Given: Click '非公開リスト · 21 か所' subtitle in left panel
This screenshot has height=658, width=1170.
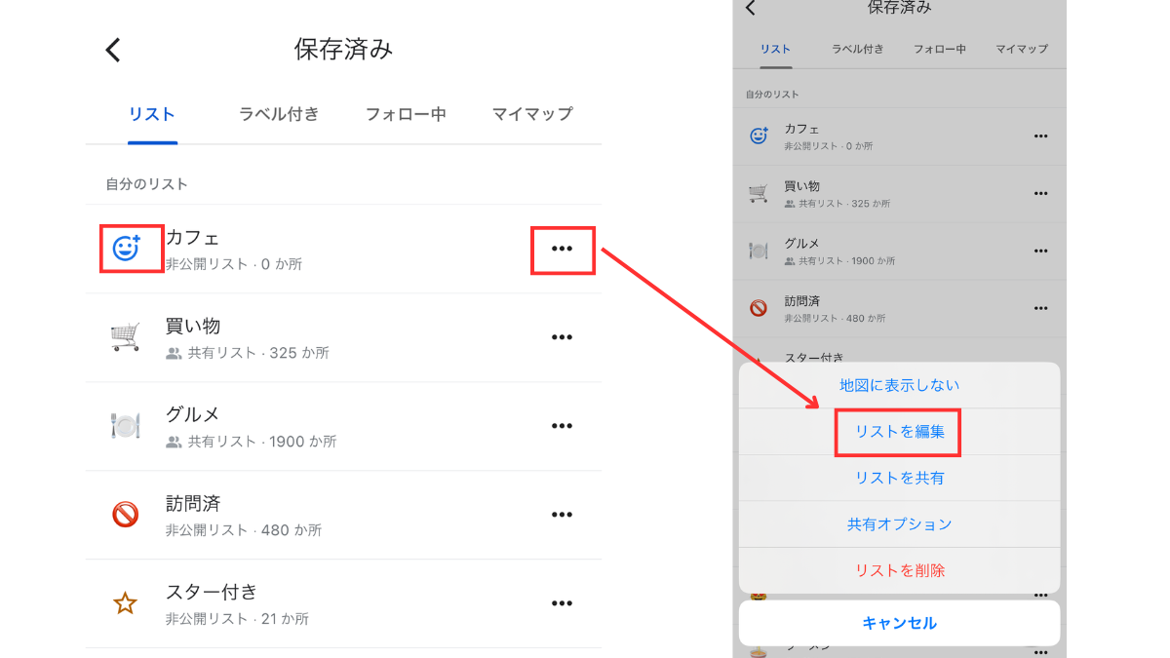Looking at the screenshot, I should pyautogui.click(x=237, y=619).
